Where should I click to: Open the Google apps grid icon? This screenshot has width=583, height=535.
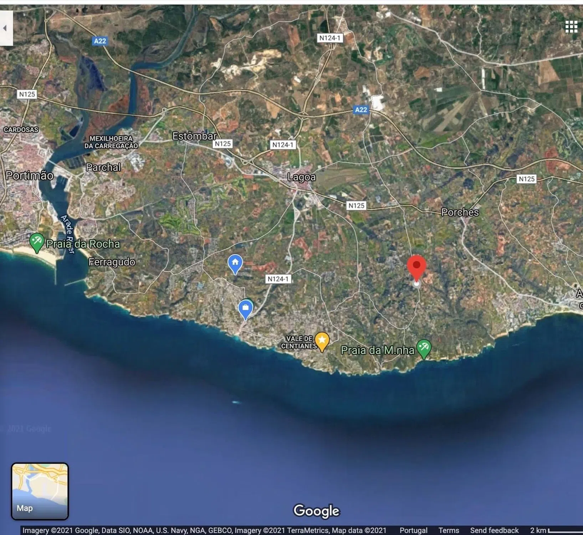pyautogui.click(x=571, y=27)
